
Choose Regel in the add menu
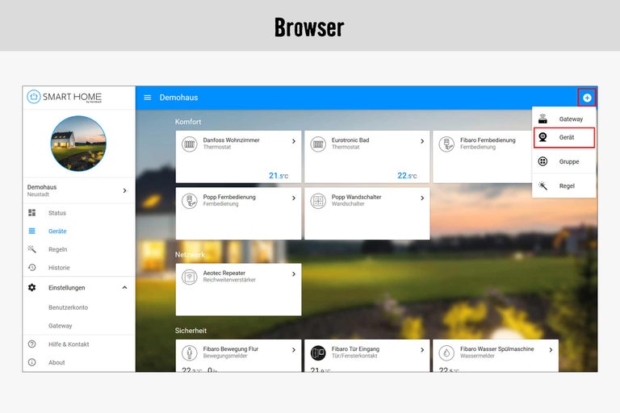click(564, 186)
